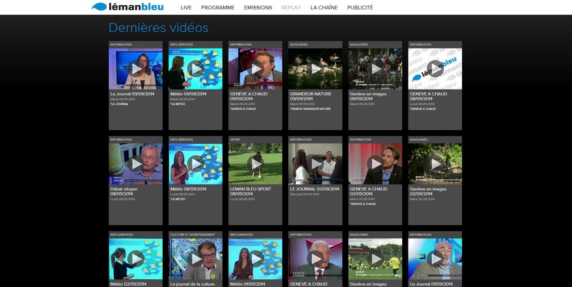Play the GENEVE A CHAUD 08/09/2014 video

point(435,69)
